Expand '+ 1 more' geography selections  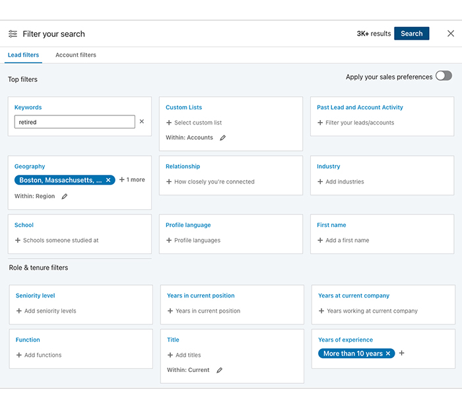[x=132, y=180]
